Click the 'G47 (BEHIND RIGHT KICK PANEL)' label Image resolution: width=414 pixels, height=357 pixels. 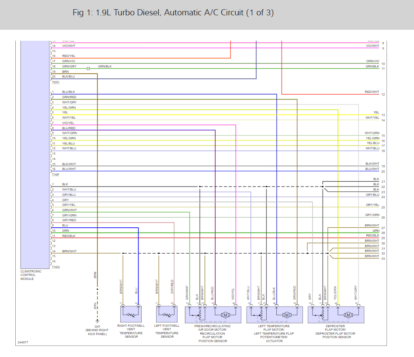97,330
